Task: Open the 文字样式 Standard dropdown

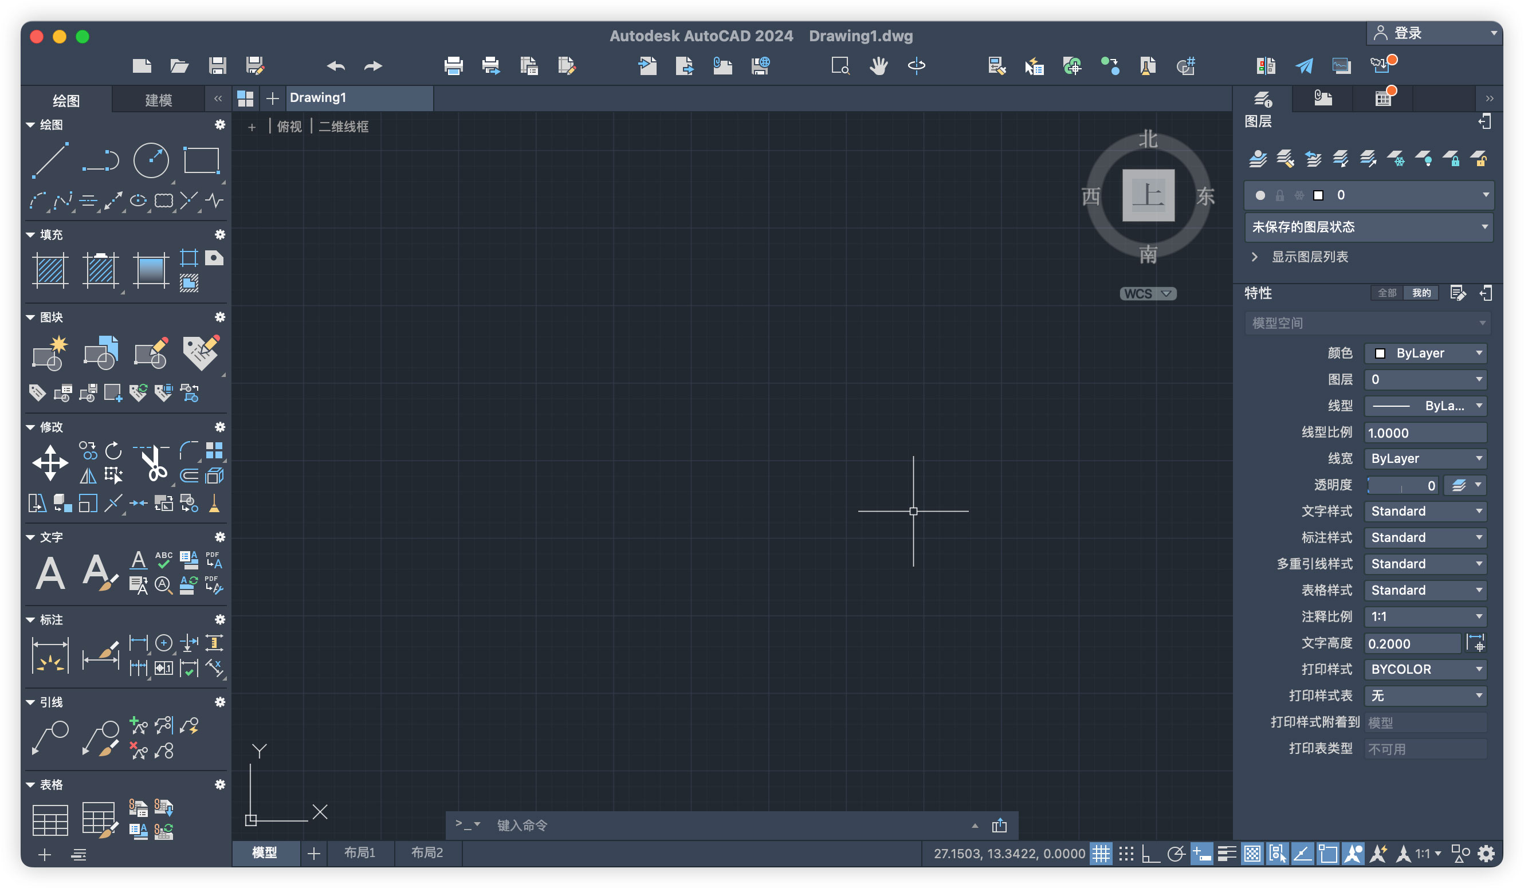Action: click(1425, 511)
